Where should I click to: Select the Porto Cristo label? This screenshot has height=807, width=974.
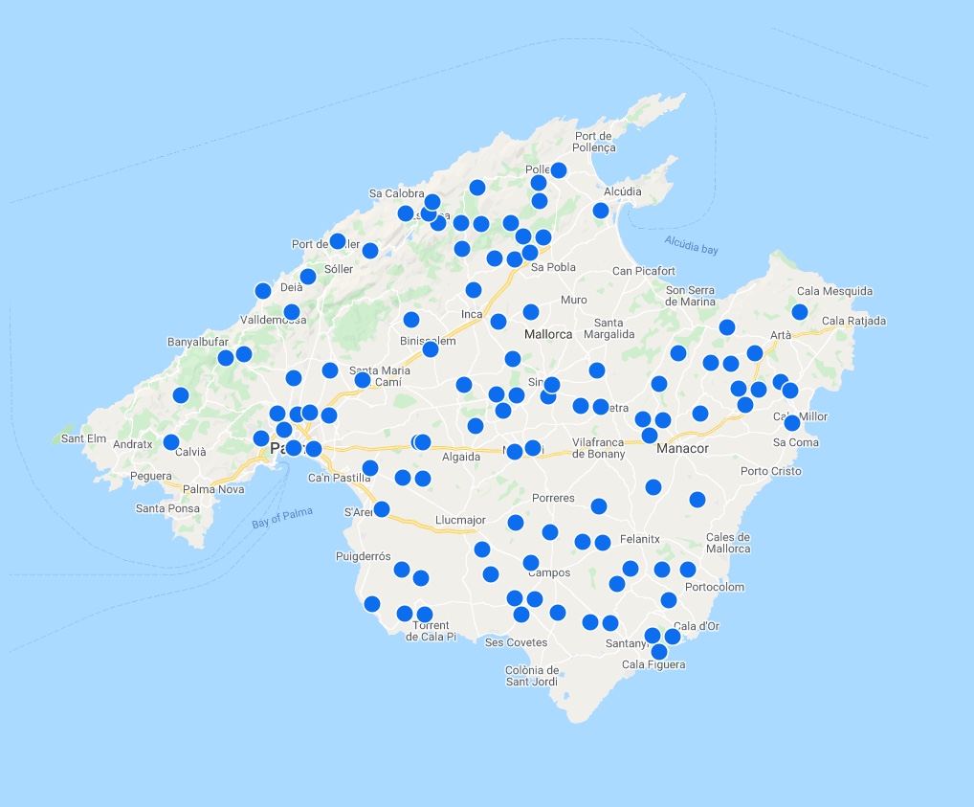[x=771, y=471]
